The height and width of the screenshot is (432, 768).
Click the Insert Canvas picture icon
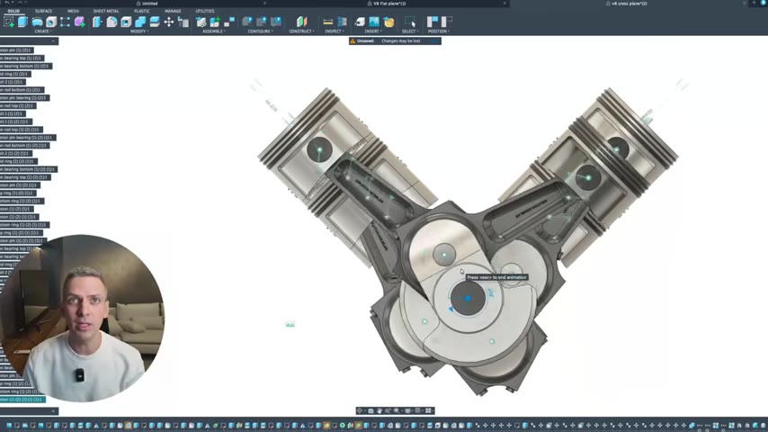click(x=374, y=22)
